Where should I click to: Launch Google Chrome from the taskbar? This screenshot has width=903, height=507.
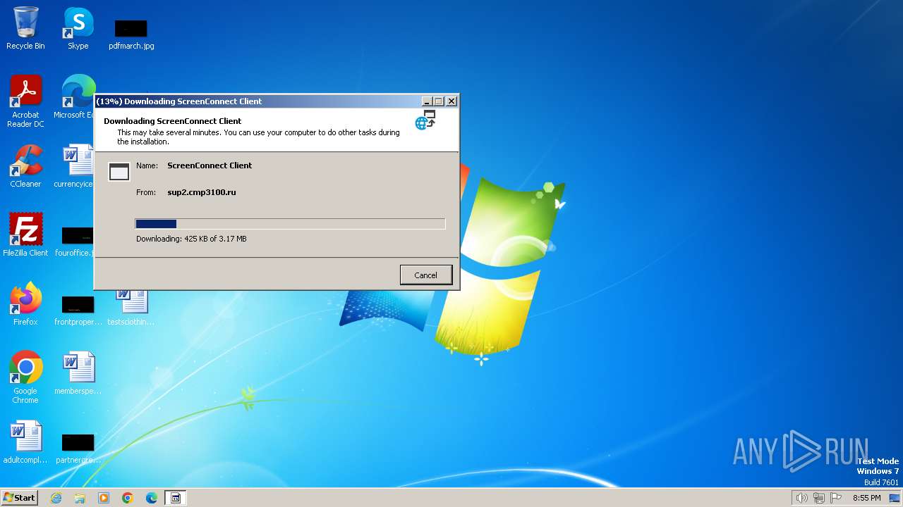tap(128, 498)
